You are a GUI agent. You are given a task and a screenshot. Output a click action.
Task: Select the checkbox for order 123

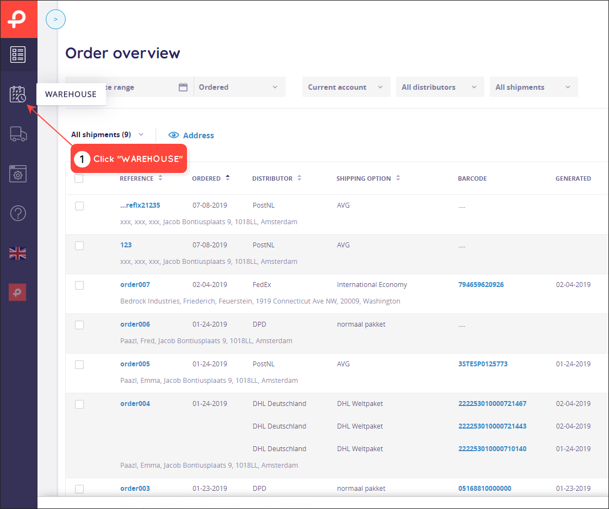click(x=79, y=246)
